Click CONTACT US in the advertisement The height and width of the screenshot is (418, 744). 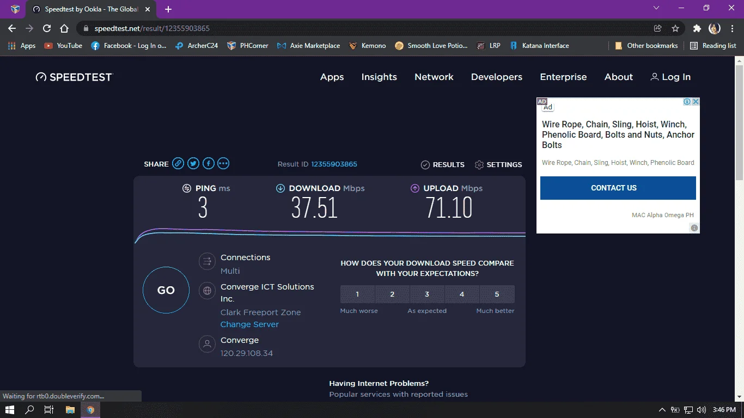[x=618, y=188]
